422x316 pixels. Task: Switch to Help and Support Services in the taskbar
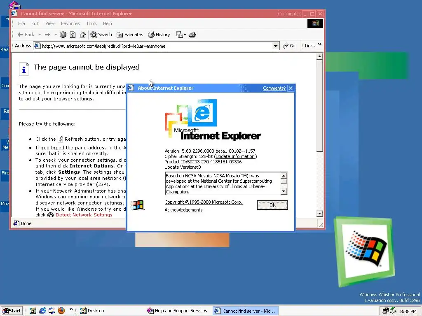[x=177, y=311]
